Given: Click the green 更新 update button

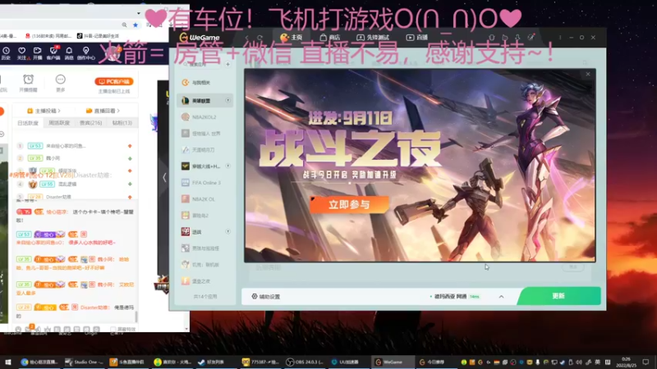Looking at the screenshot, I should pos(558,296).
